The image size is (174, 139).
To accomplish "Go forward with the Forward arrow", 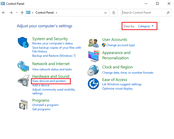I will coord(11,13).
